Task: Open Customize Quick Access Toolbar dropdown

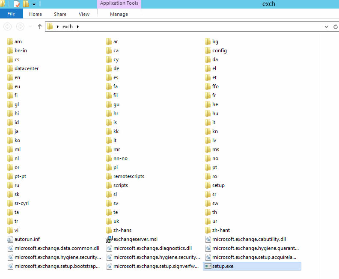Action: [x=34, y=4]
